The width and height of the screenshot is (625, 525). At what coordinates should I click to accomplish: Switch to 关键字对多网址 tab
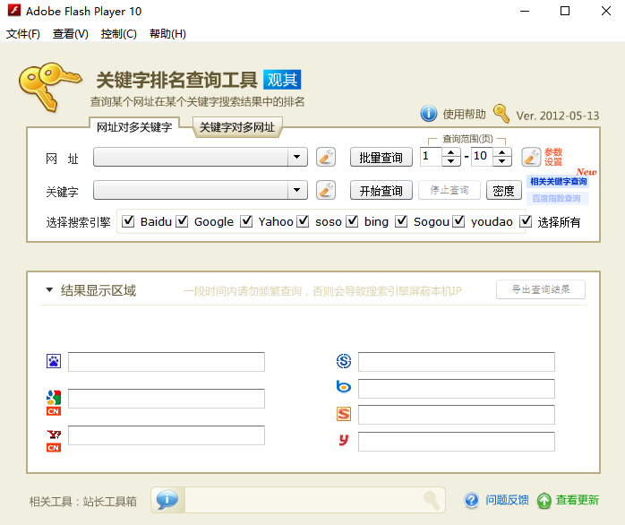point(237,127)
